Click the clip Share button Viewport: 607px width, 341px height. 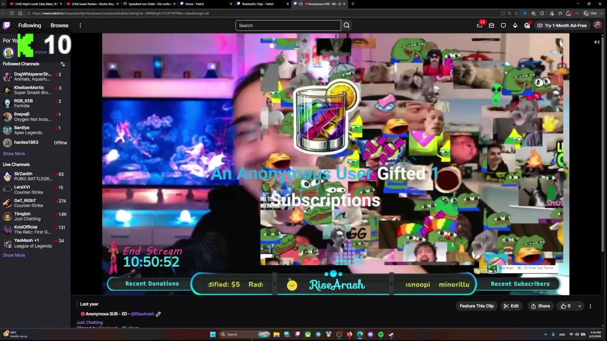[x=540, y=306]
